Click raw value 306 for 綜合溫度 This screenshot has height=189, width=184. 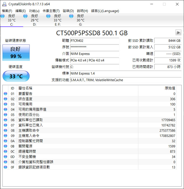click(x=172, y=99)
